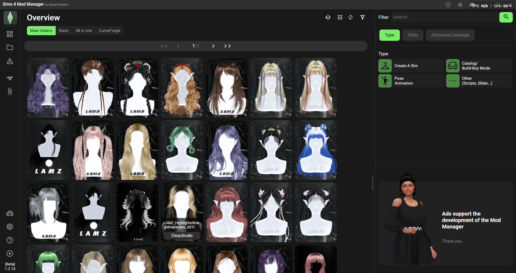The height and width of the screenshot is (273, 516).
Task: Filter by the Other (Scripts, Slider...) label
Action: click(x=477, y=81)
